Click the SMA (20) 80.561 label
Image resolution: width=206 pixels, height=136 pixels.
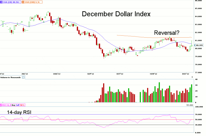click(x=11, y=1)
